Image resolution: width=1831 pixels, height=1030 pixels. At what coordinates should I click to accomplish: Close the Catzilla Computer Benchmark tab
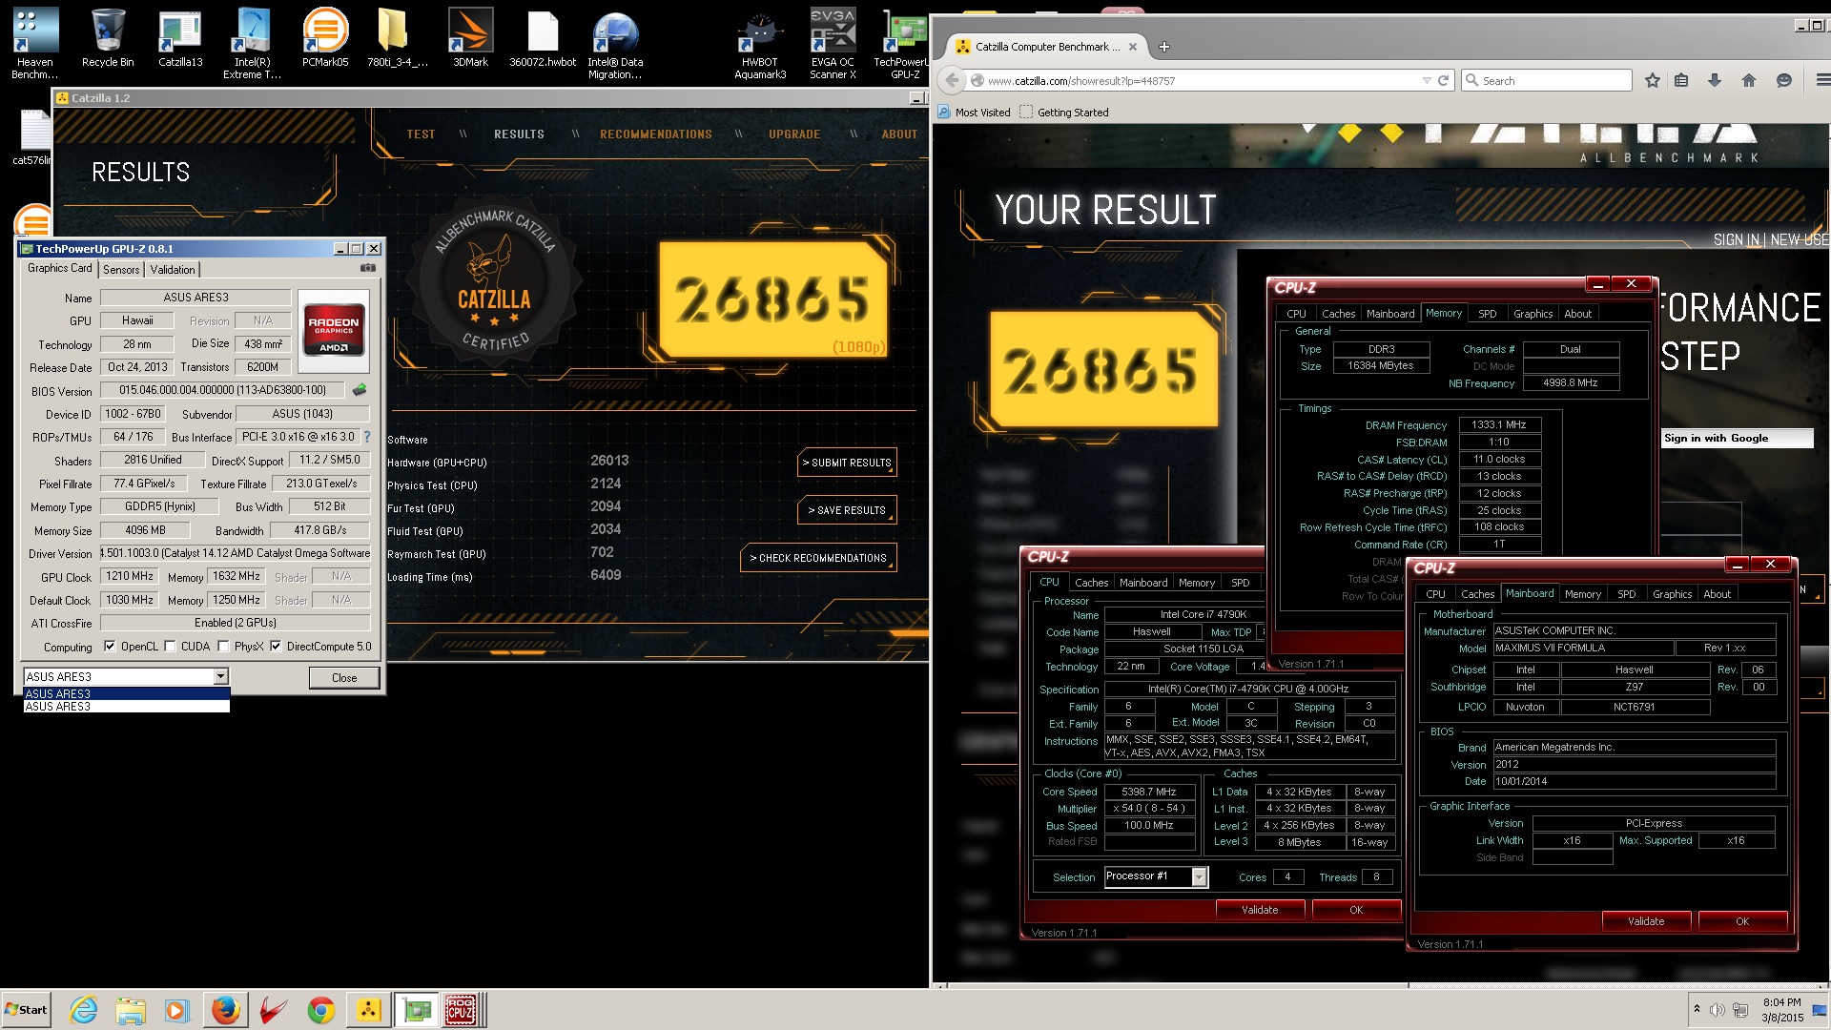tap(1132, 47)
